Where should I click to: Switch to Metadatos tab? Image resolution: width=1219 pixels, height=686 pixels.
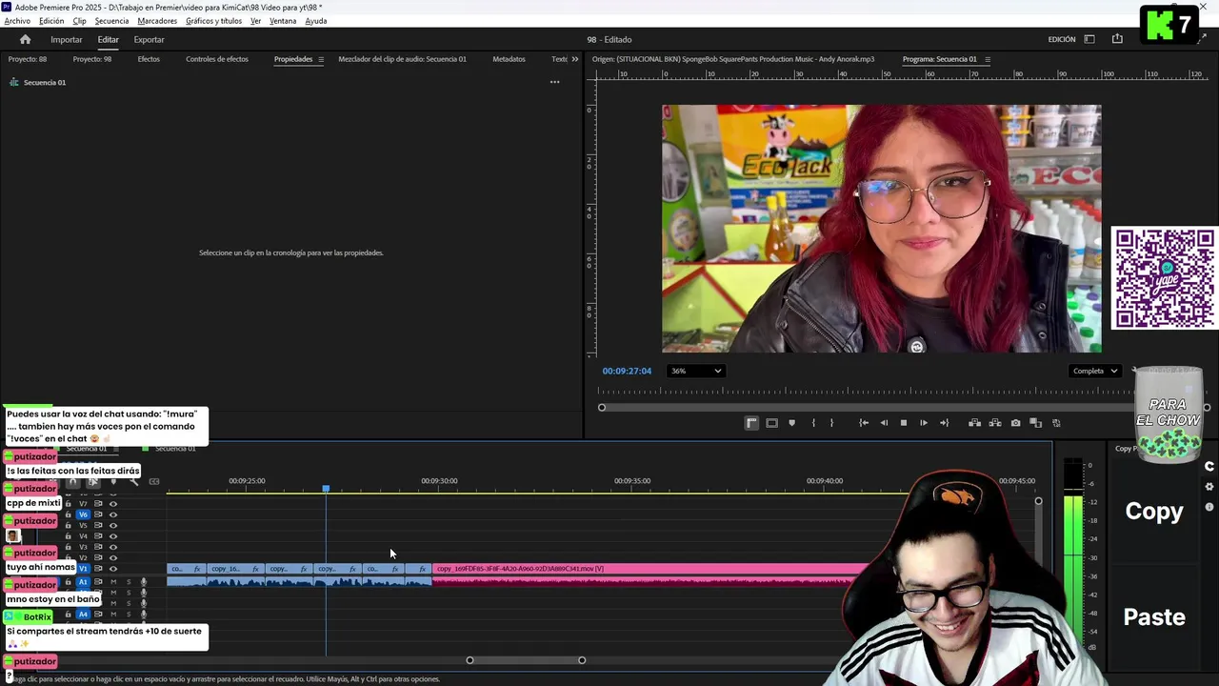click(509, 59)
